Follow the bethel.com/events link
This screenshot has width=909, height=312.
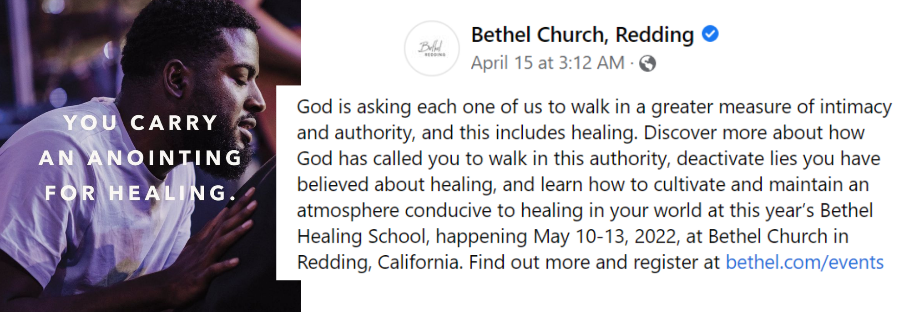(x=804, y=262)
